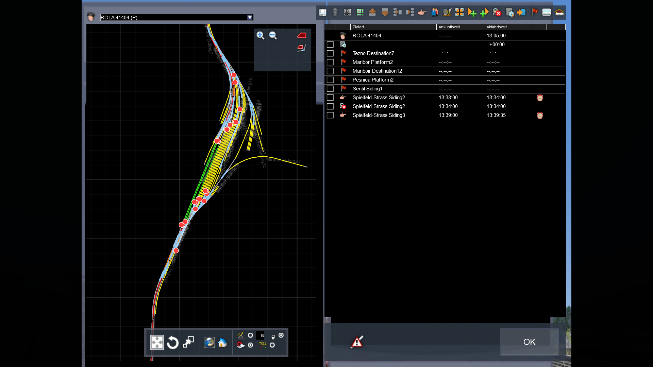
Task: Tick the checkbox for Sentil Siding1
Action: coord(330,89)
